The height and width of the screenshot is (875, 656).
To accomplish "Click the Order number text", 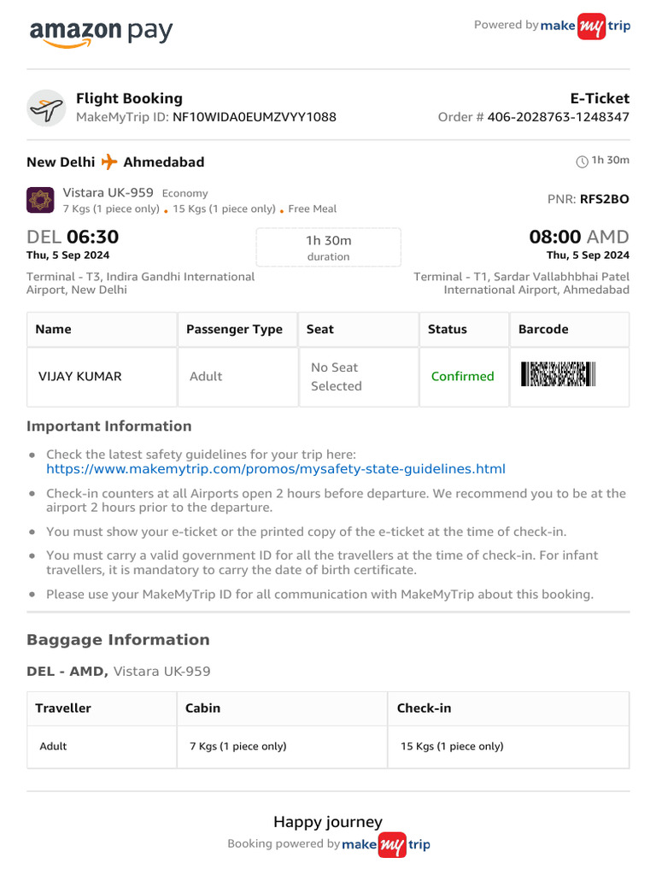I will click(558, 117).
